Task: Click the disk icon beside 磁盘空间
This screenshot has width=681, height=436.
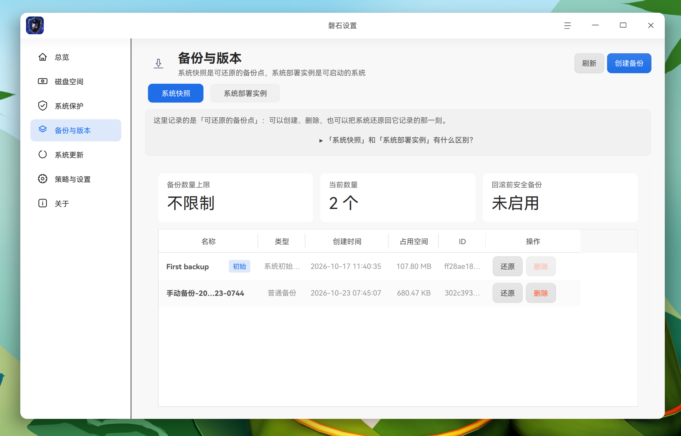Action: (43, 81)
